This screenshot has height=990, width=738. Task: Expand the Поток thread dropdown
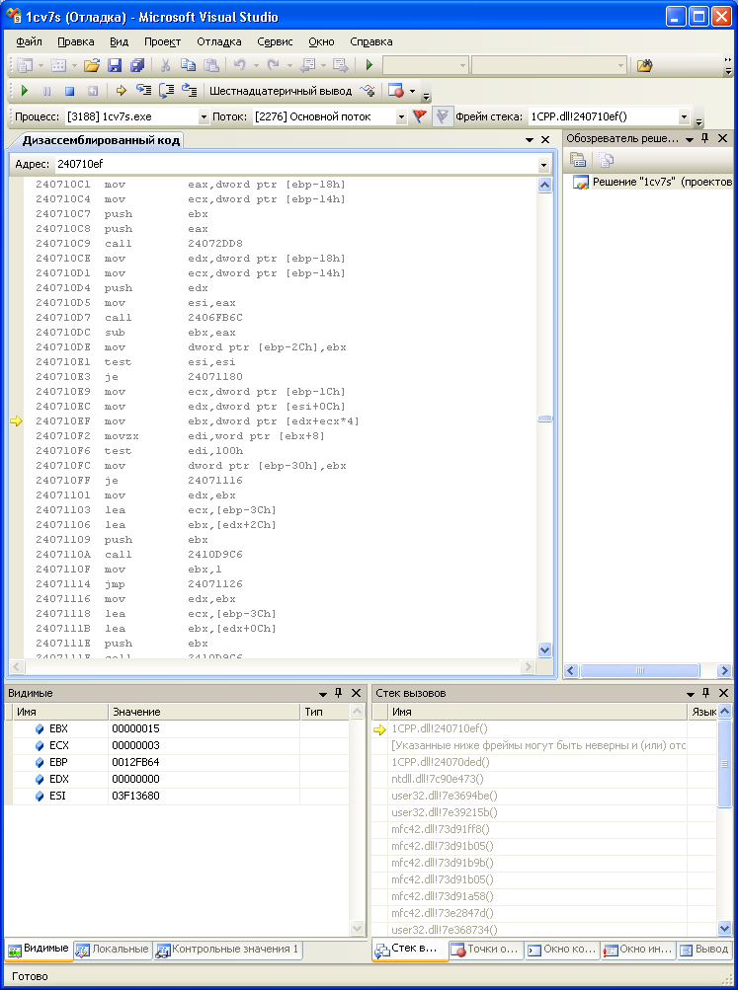401,116
